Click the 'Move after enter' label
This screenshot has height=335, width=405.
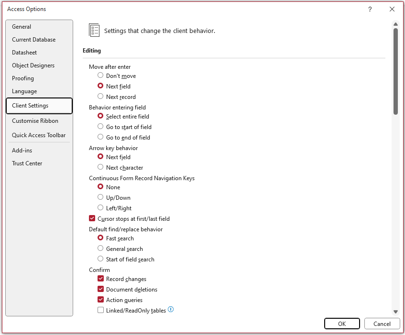[x=110, y=67]
